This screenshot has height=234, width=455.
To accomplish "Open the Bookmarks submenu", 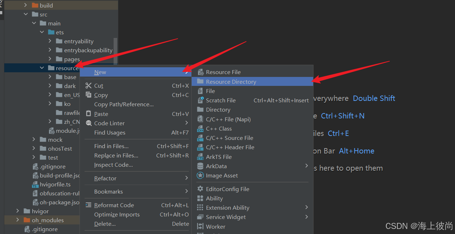I will point(136,191).
